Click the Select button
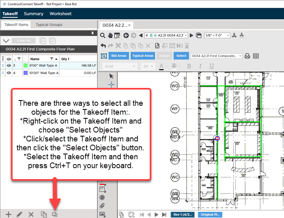 pyautogui.click(x=181, y=56)
